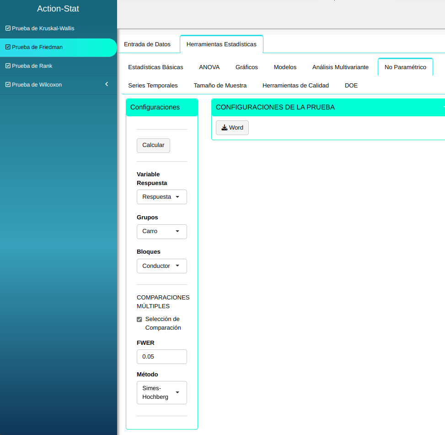This screenshot has height=435, width=445.
Task: Open the Series Temporales tab
Action: pos(153,86)
